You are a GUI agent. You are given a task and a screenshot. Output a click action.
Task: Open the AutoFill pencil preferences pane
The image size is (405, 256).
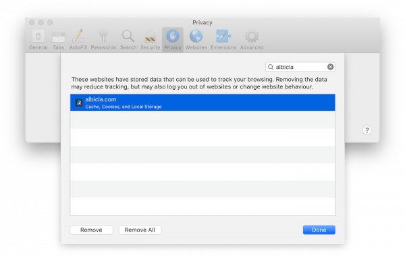click(78, 40)
